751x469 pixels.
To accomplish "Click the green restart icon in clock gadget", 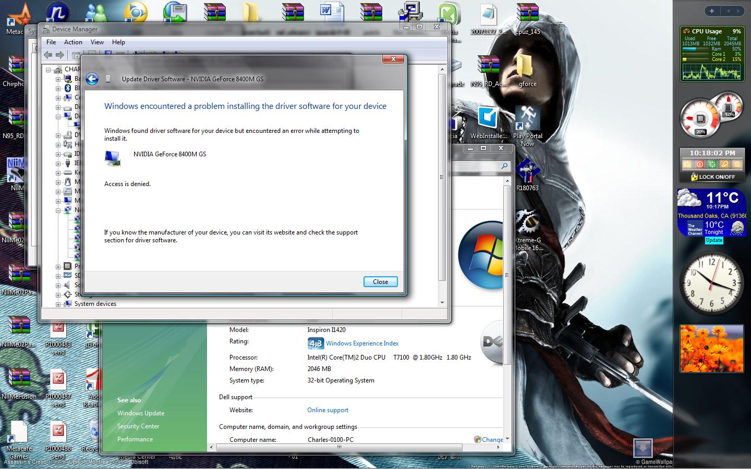I will pos(712,164).
